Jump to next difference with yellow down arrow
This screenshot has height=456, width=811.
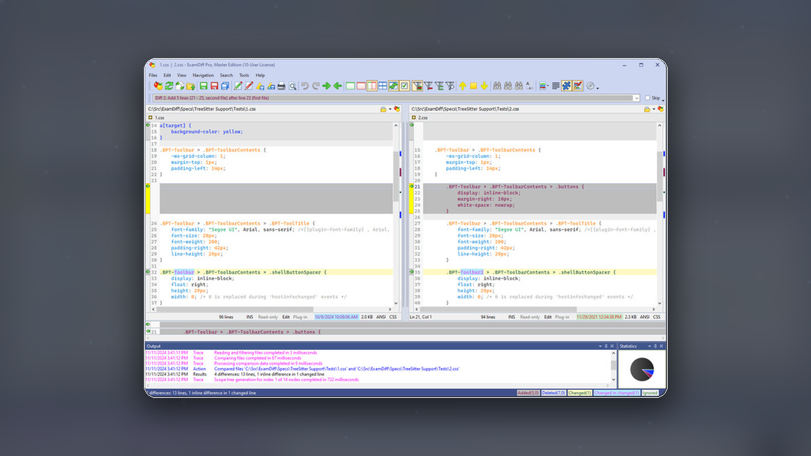(x=485, y=86)
